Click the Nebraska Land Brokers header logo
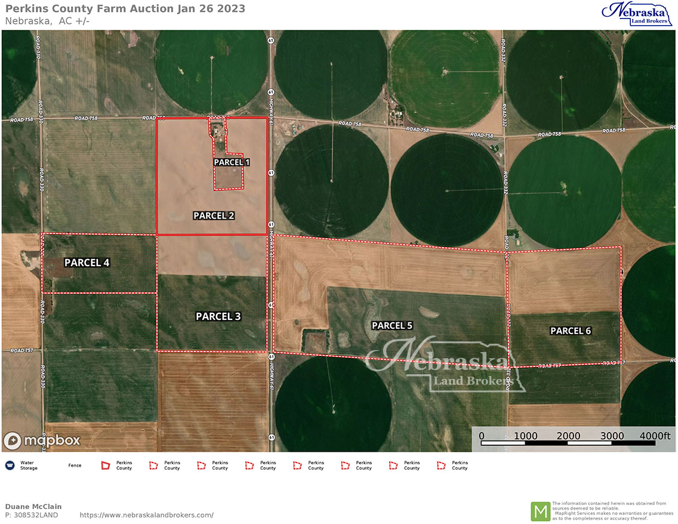Image resolution: width=678 pixels, height=524 pixels. tap(636, 14)
